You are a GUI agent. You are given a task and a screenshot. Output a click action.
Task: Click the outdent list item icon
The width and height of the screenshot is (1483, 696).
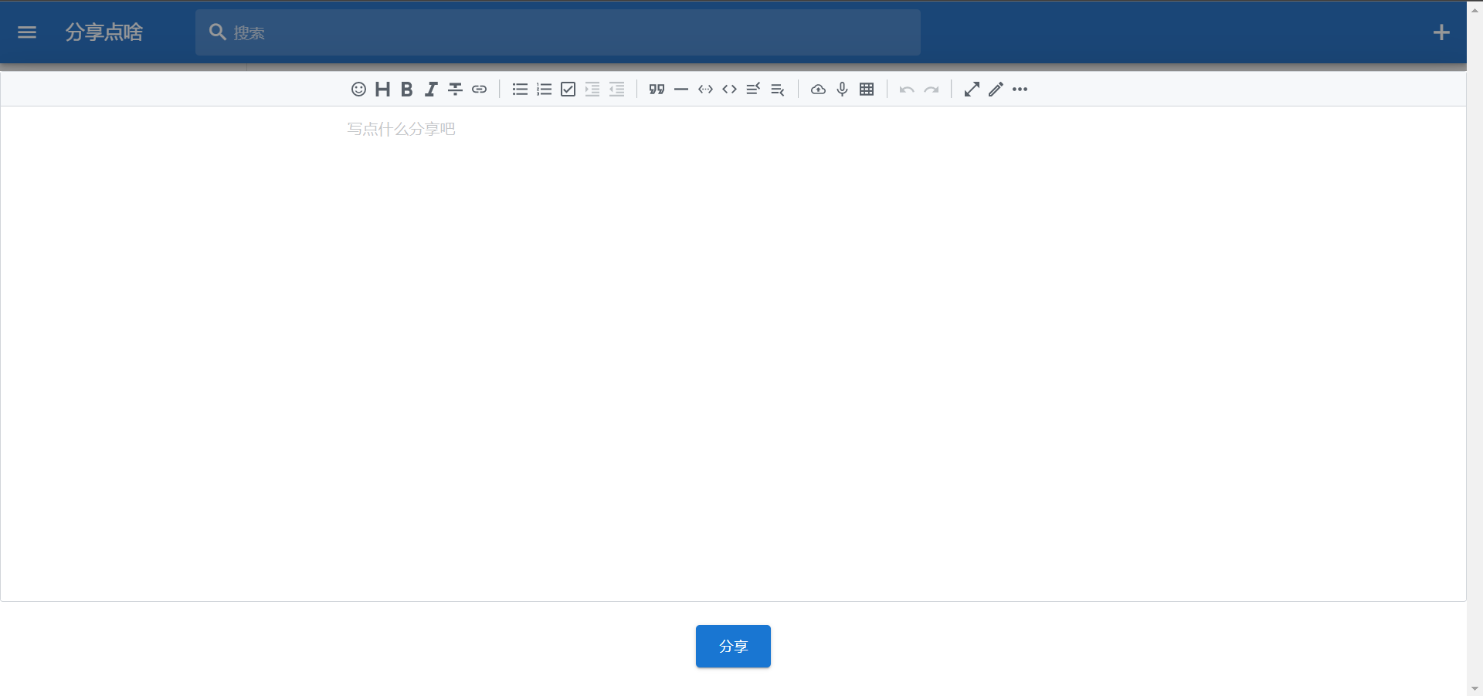616,90
